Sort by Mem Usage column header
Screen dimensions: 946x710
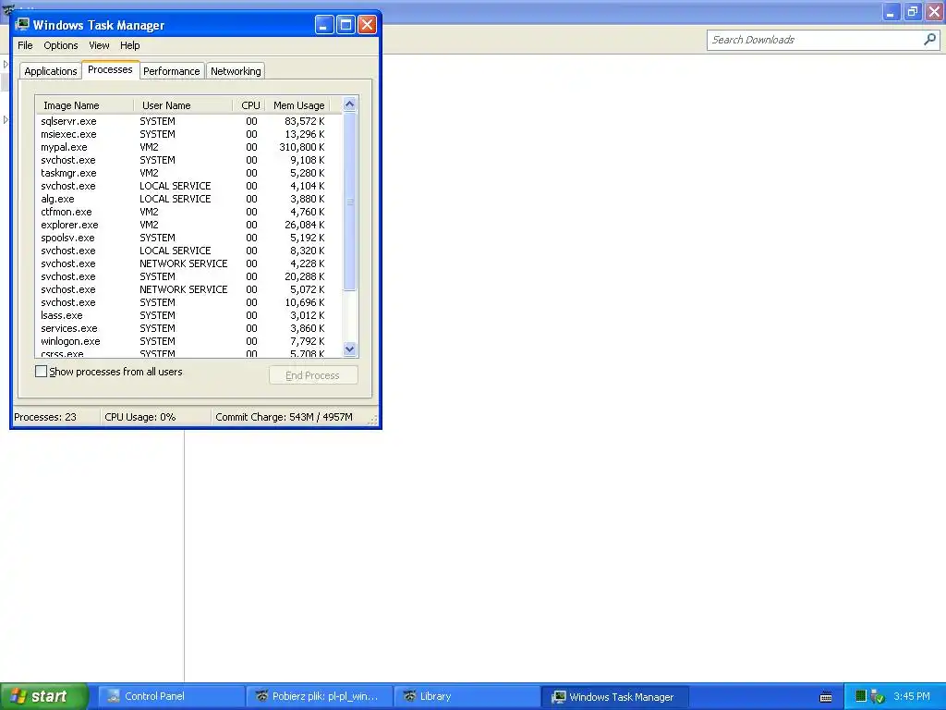point(298,105)
